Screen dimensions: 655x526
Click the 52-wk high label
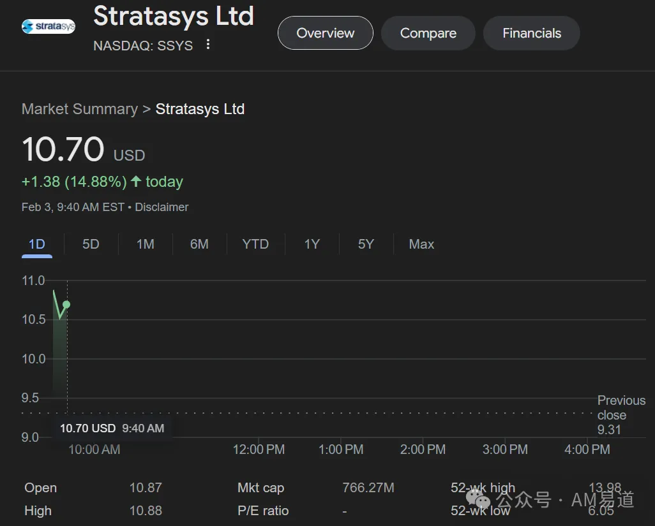(x=483, y=488)
